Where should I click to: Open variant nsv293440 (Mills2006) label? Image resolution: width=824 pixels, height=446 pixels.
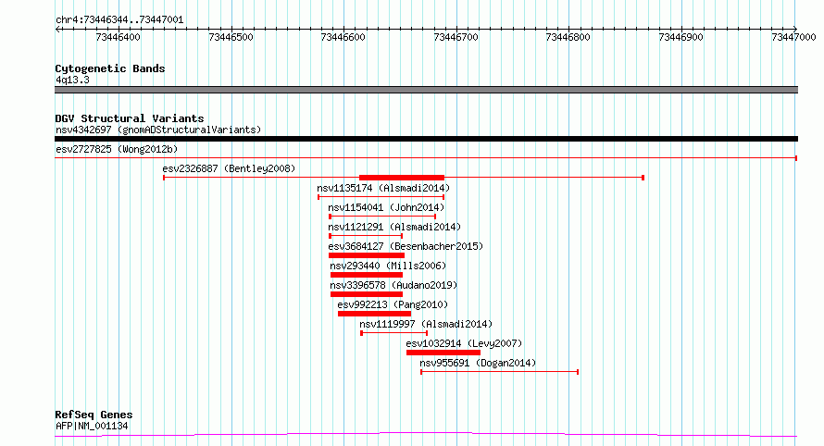pyautogui.click(x=388, y=266)
